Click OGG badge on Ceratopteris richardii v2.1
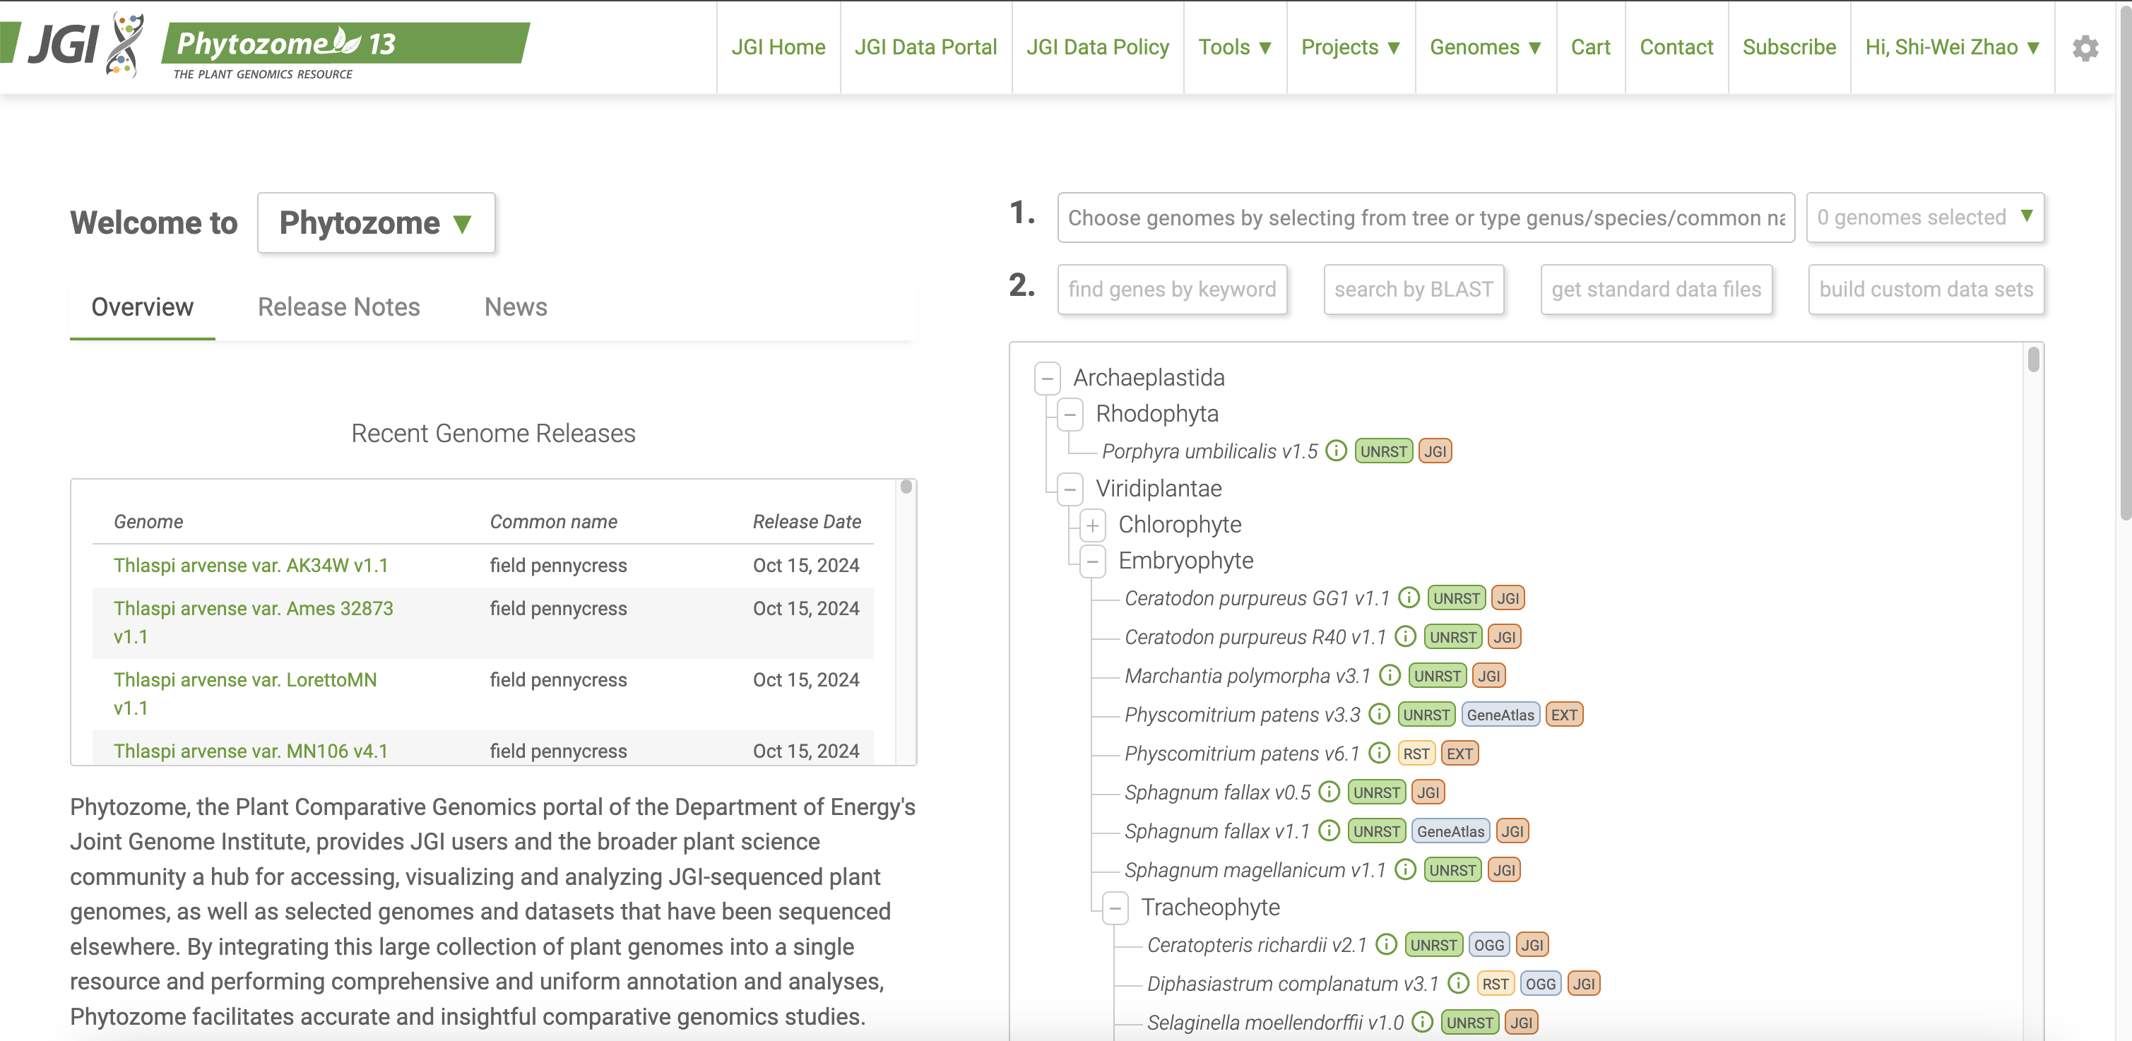This screenshot has width=2132, height=1041. (1488, 945)
